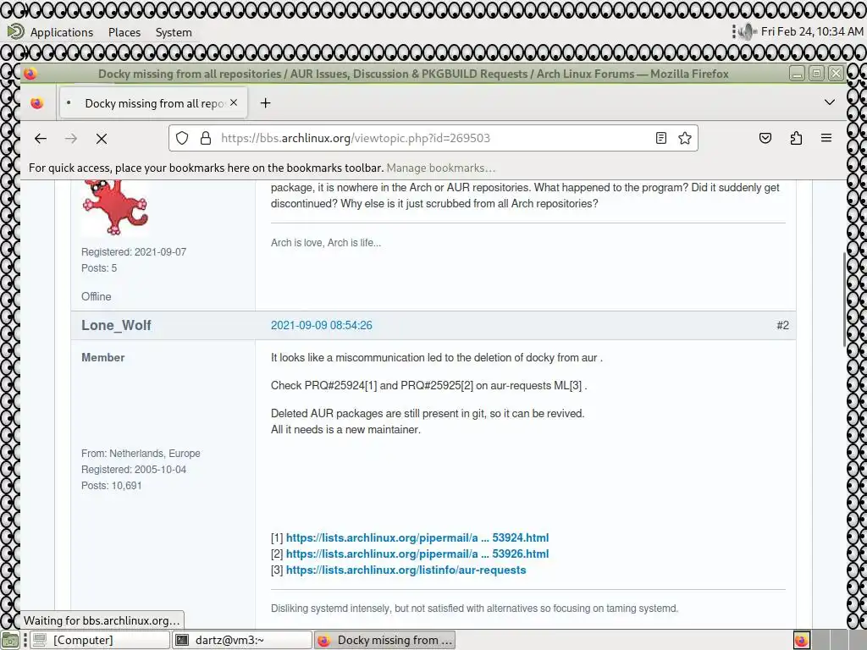This screenshot has width=867, height=650.
Task: Click the Lone_Wolf username
Action: [116, 326]
